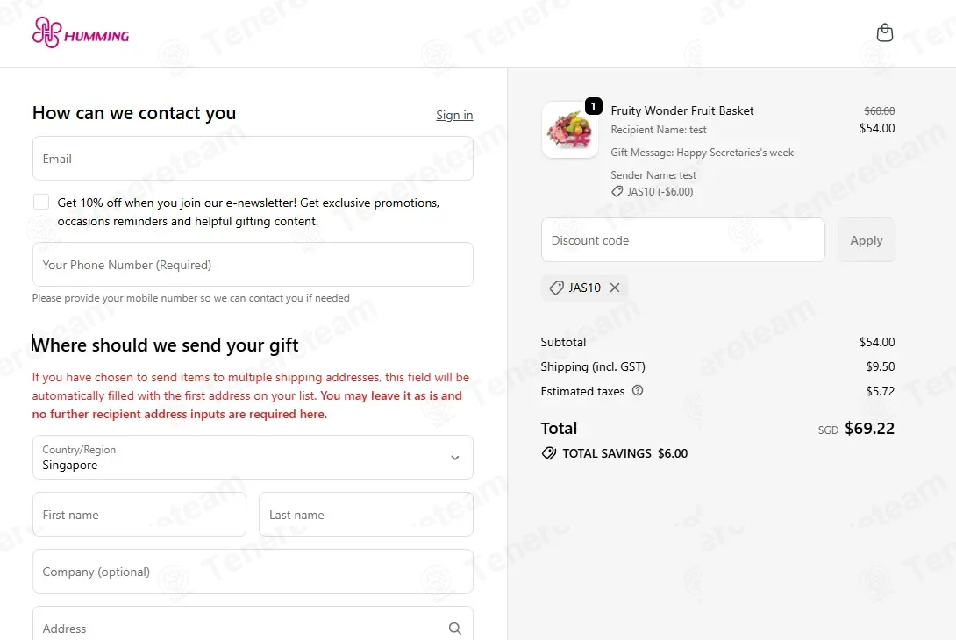
Task: Remove the JAS10 discount code
Action: point(615,288)
